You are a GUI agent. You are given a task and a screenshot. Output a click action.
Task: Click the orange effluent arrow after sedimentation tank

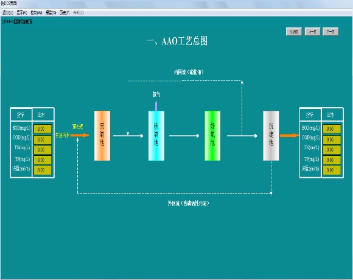(289, 136)
